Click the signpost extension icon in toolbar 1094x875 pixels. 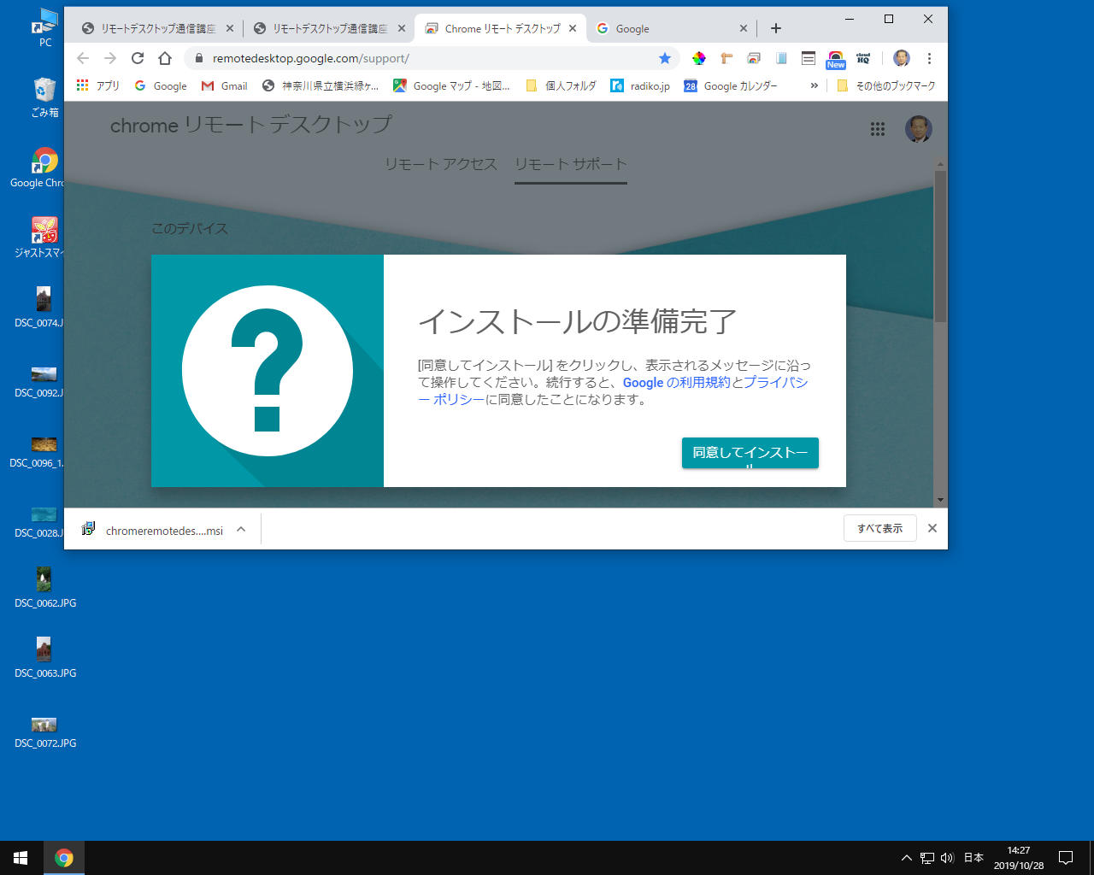pos(726,58)
